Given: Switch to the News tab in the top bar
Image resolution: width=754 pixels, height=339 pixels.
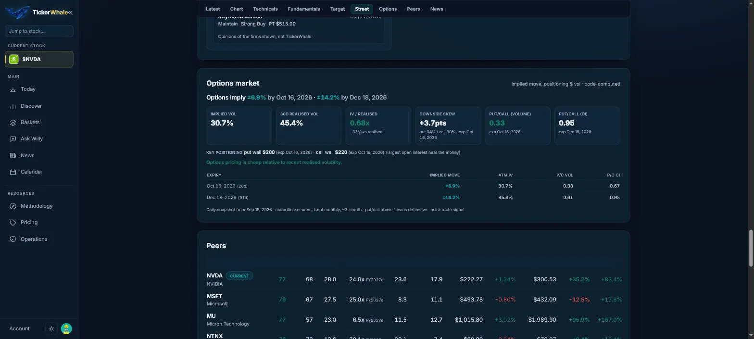Looking at the screenshot, I should click(x=437, y=9).
